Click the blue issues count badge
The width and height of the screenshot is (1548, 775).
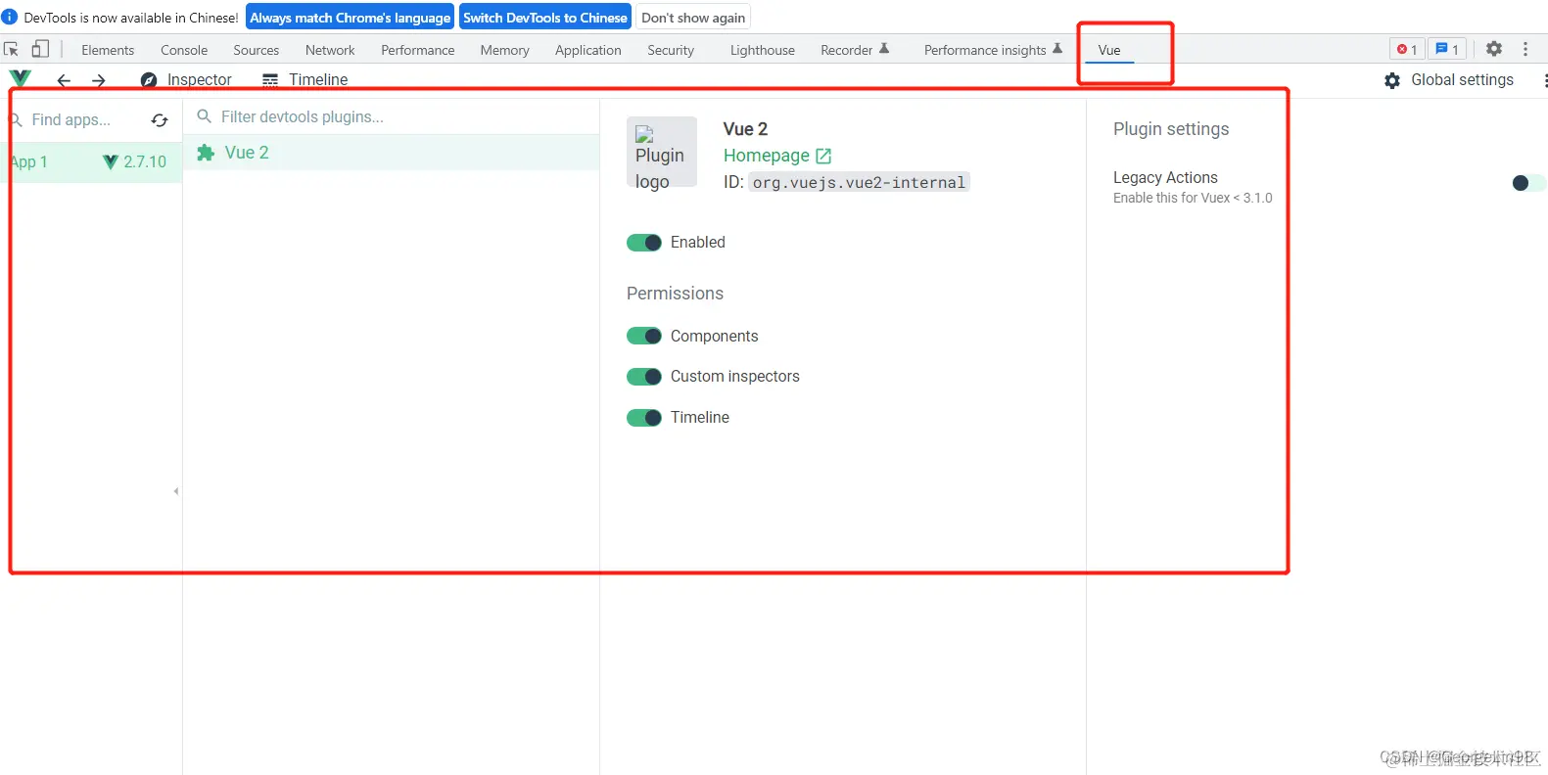coord(1447,49)
